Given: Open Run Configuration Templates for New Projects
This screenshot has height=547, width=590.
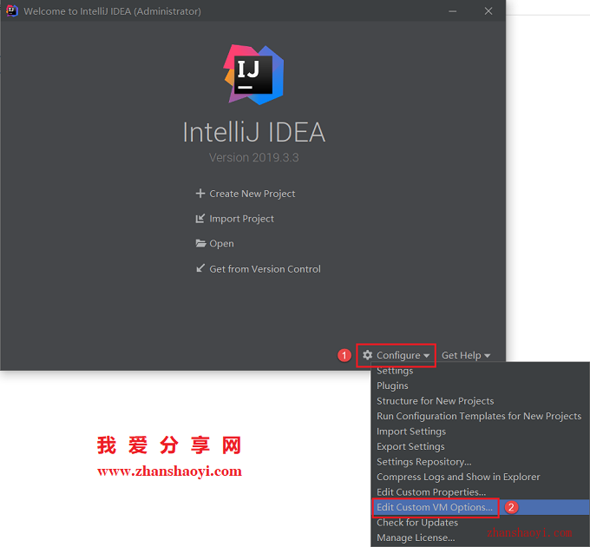Looking at the screenshot, I should click(x=479, y=417).
